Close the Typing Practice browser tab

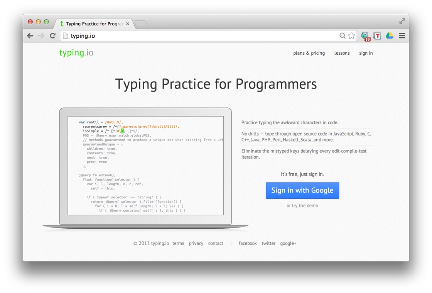(x=128, y=24)
